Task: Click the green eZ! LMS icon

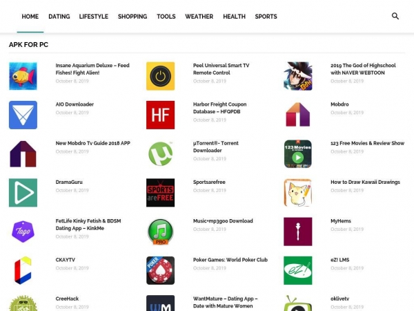Action: (298, 270)
